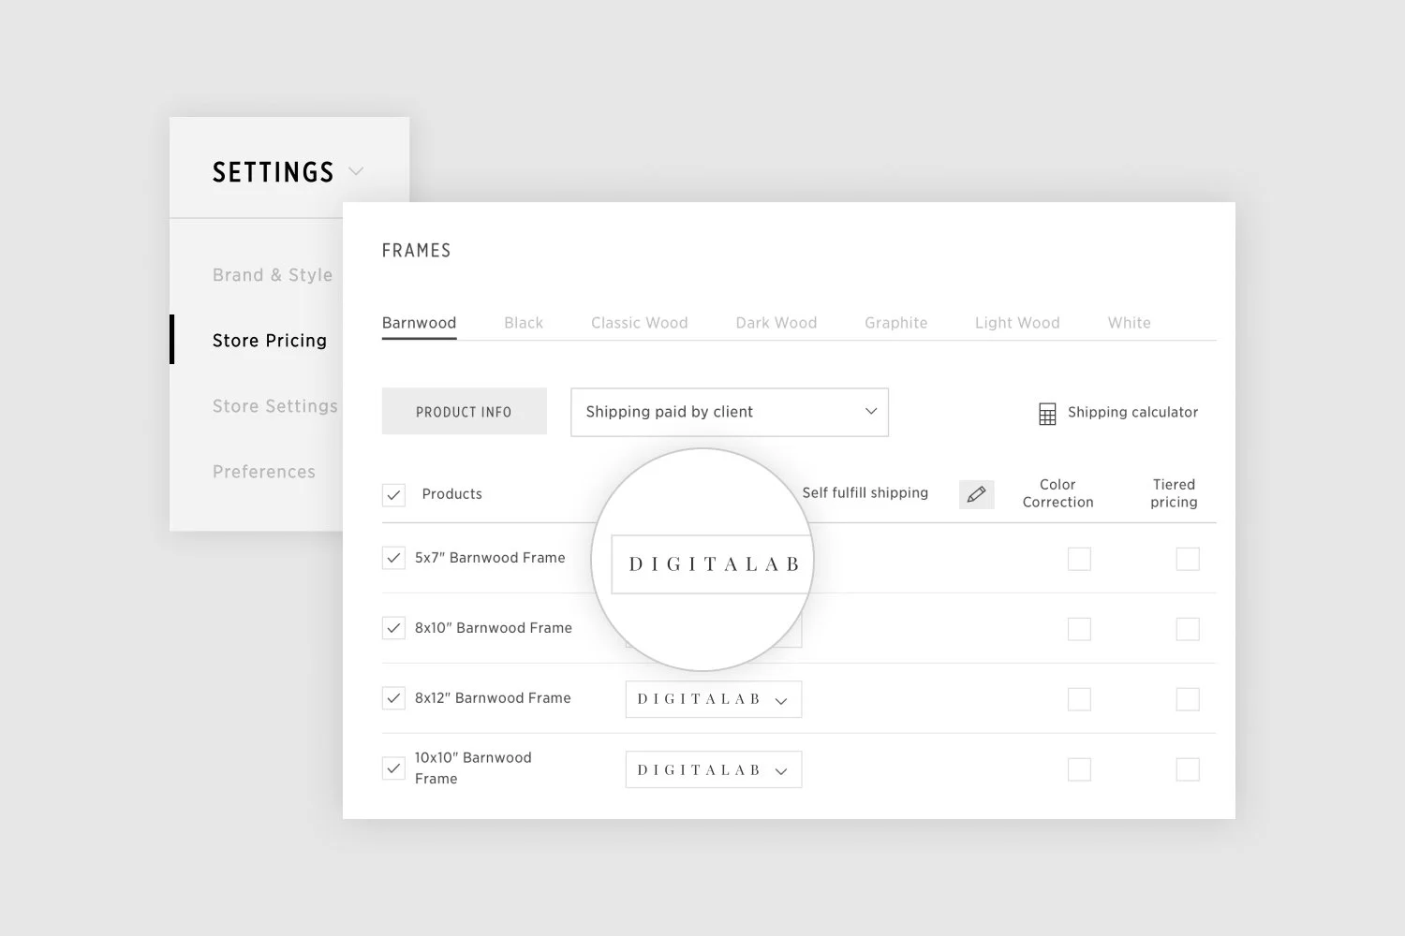Uncheck the 5x7" Barnwood Frame checkbox
This screenshot has height=936, width=1405.
click(393, 558)
